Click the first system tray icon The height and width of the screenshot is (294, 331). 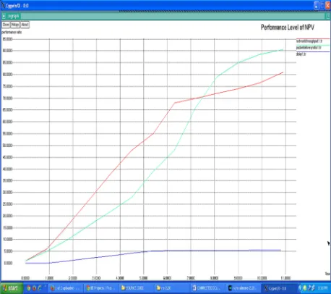pyautogui.click(x=300, y=287)
